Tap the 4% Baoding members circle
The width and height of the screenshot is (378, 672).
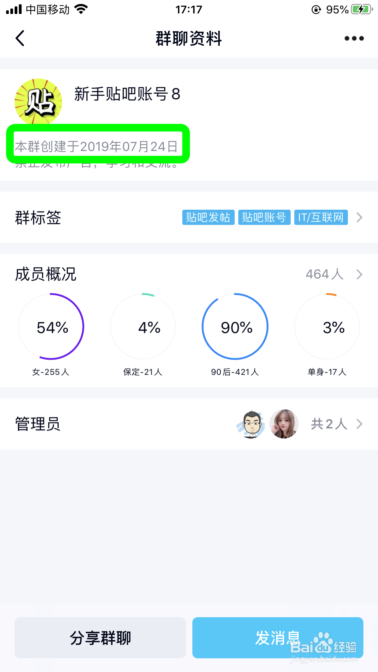[143, 327]
